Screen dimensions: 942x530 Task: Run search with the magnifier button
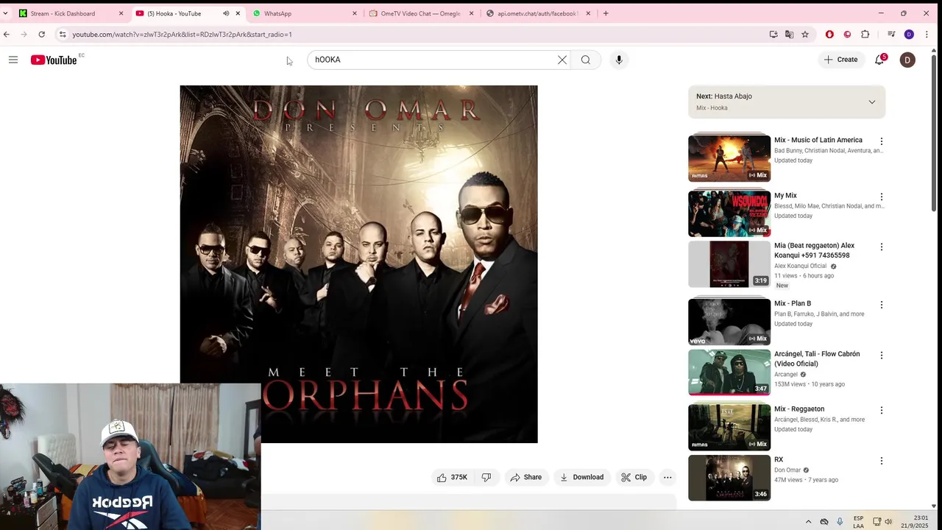pyautogui.click(x=586, y=60)
